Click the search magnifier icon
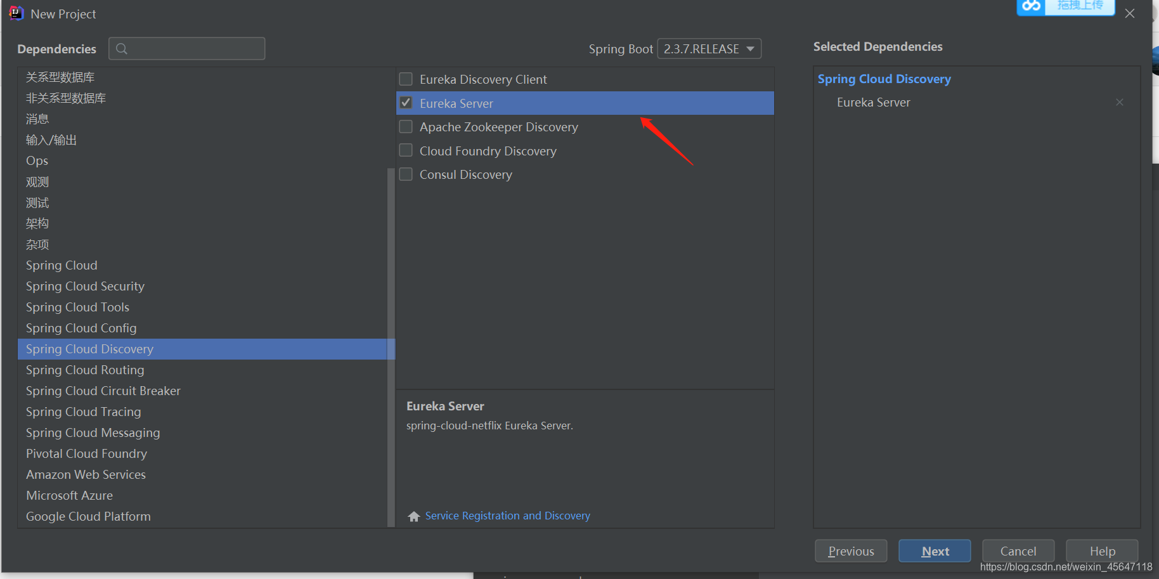 coord(122,49)
